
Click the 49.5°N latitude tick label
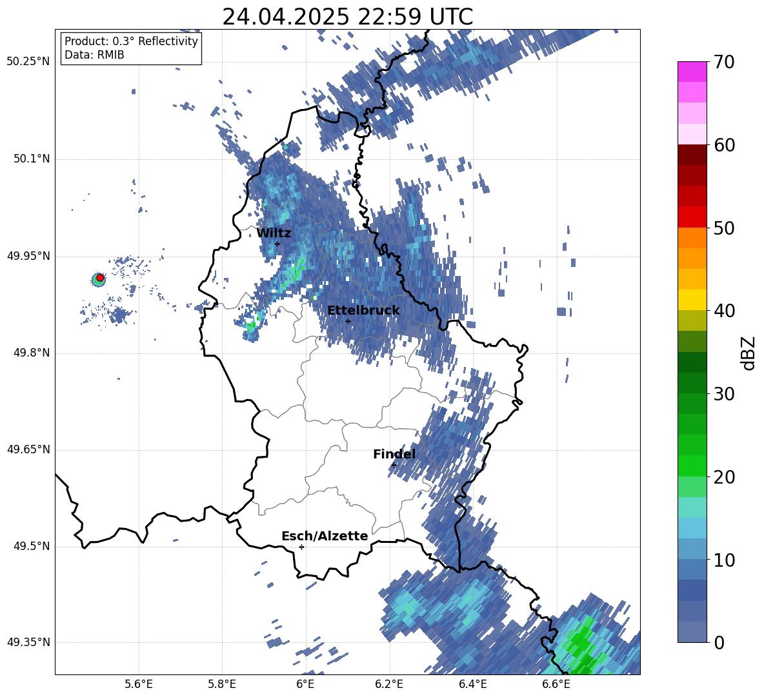[31, 547]
